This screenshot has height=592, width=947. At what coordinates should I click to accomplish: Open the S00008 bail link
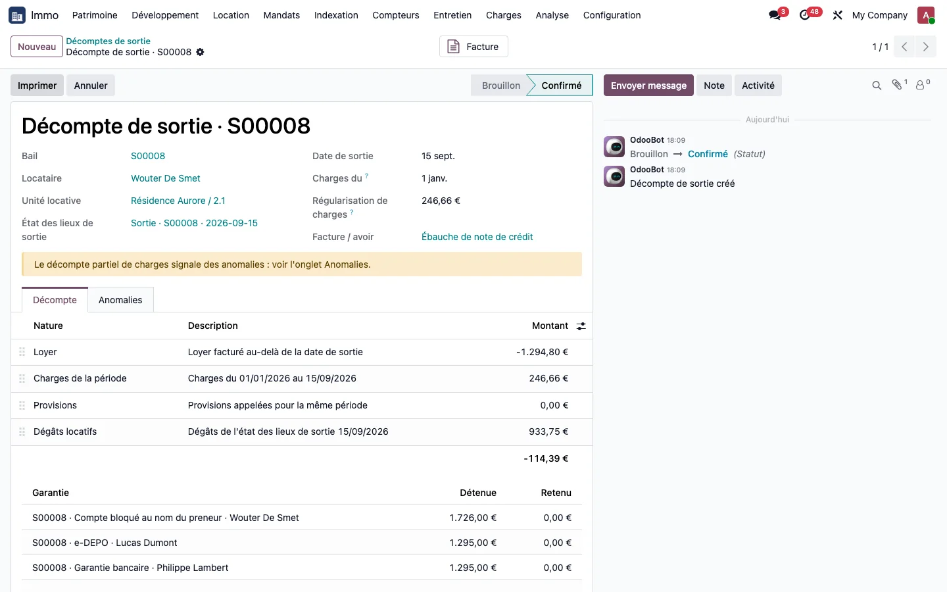(x=148, y=156)
